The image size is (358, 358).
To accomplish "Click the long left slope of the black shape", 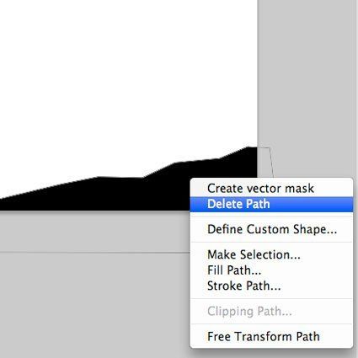I will [49, 189].
